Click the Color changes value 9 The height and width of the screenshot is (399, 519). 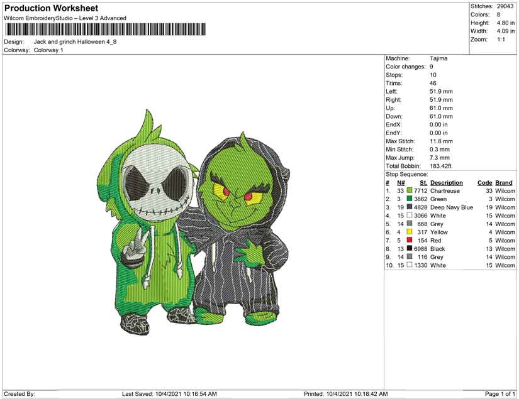tap(432, 67)
